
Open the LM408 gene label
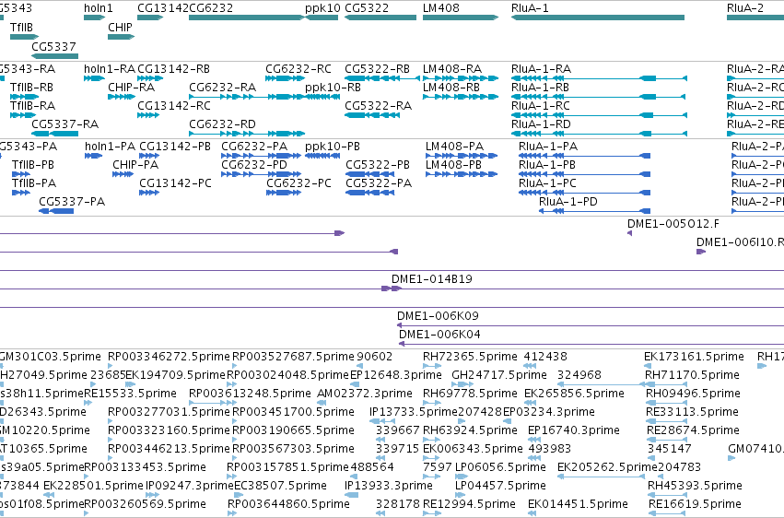[x=441, y=8]
